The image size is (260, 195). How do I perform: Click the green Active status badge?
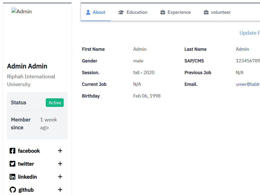tap(55, 103)
